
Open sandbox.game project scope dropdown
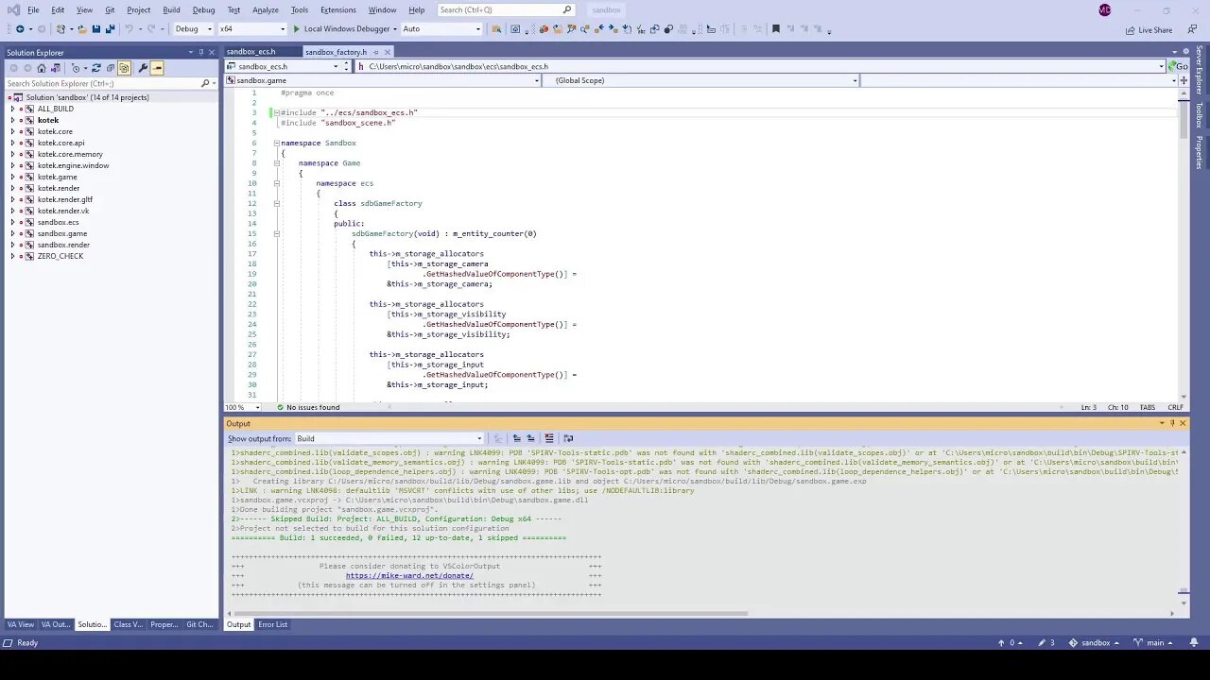coord(382,80)
